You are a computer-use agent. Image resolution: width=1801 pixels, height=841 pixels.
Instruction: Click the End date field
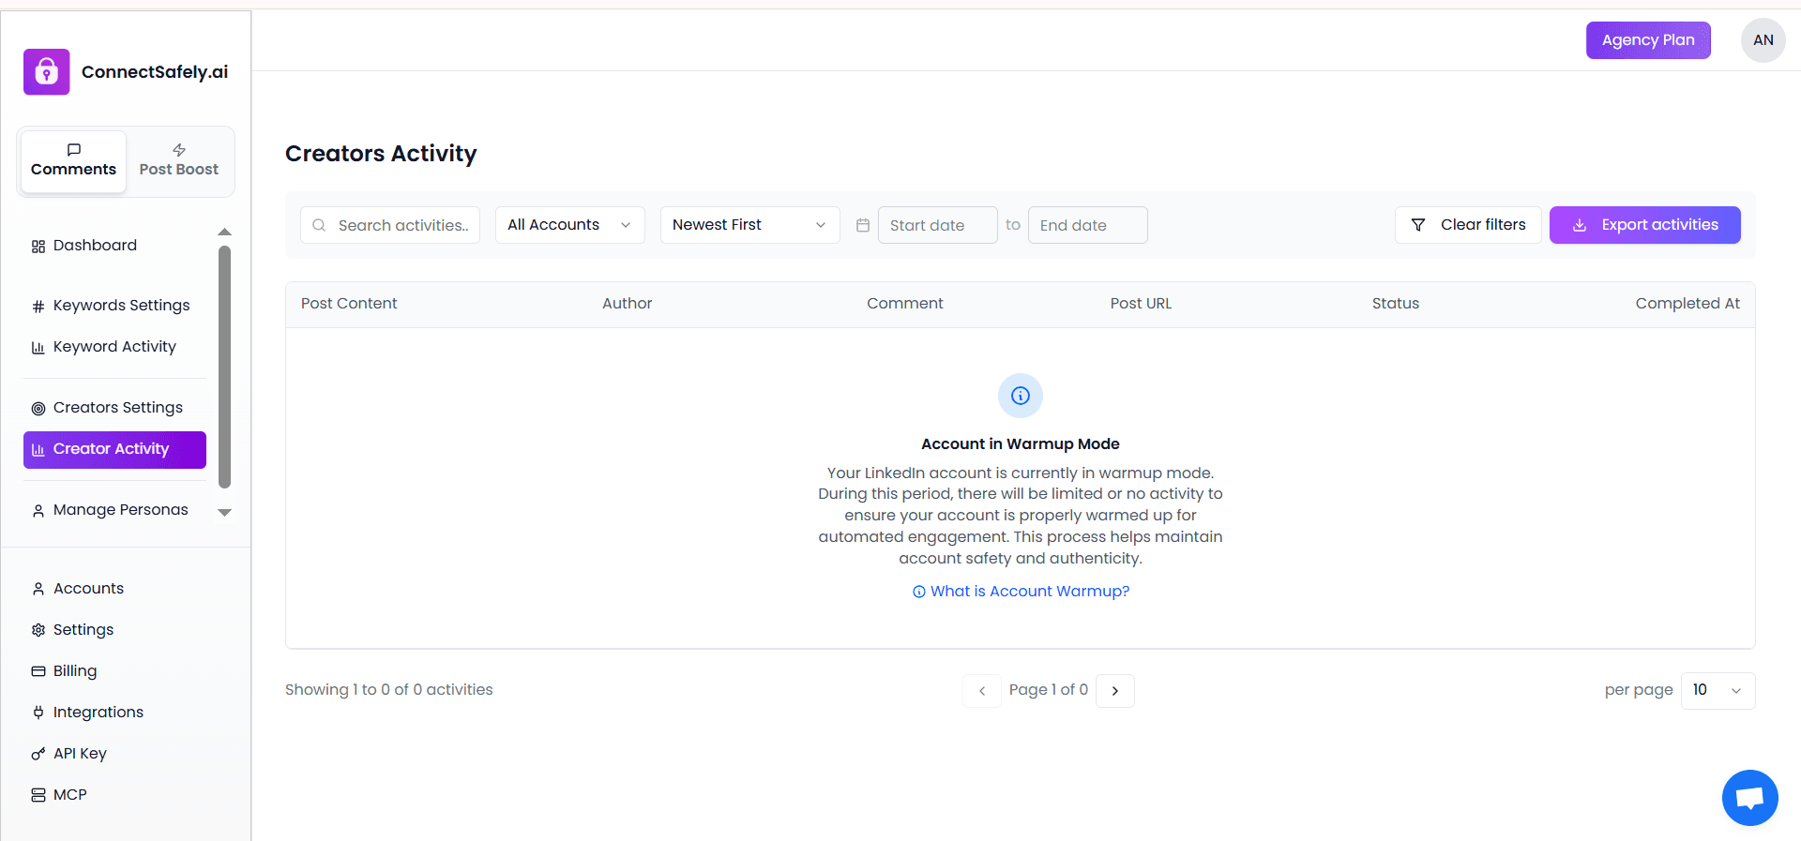[1088, 225]
